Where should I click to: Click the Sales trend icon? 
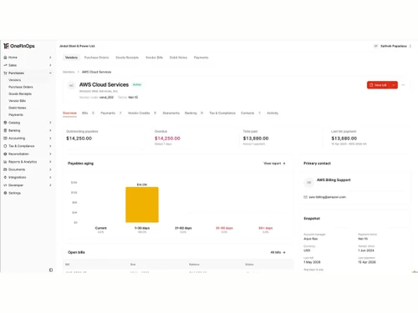[5, 65]
